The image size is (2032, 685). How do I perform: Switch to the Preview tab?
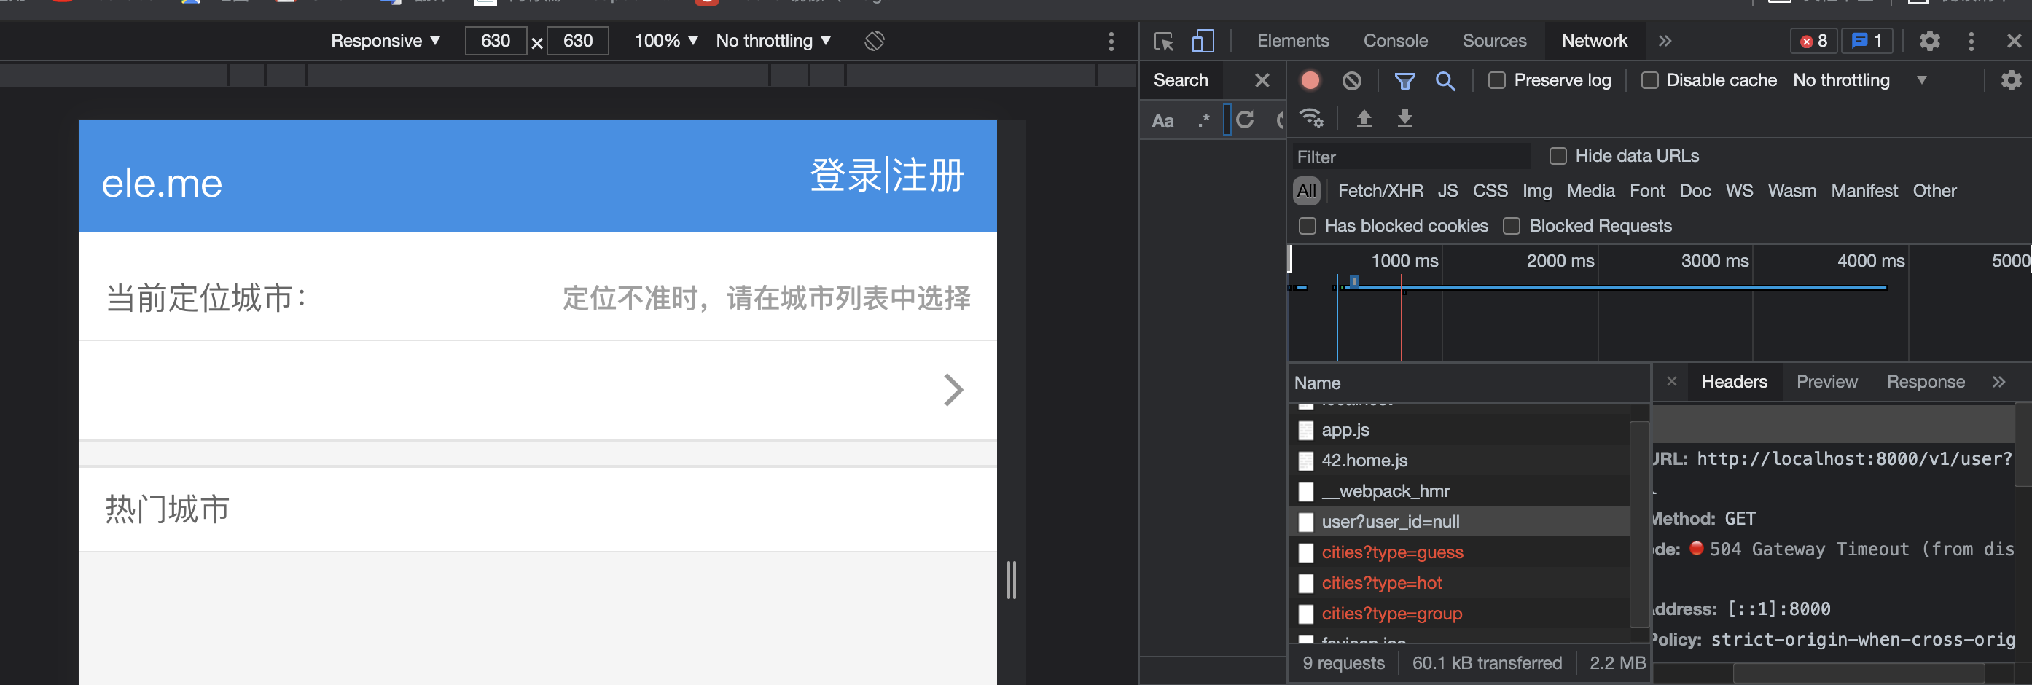(x=1827, y=382)
